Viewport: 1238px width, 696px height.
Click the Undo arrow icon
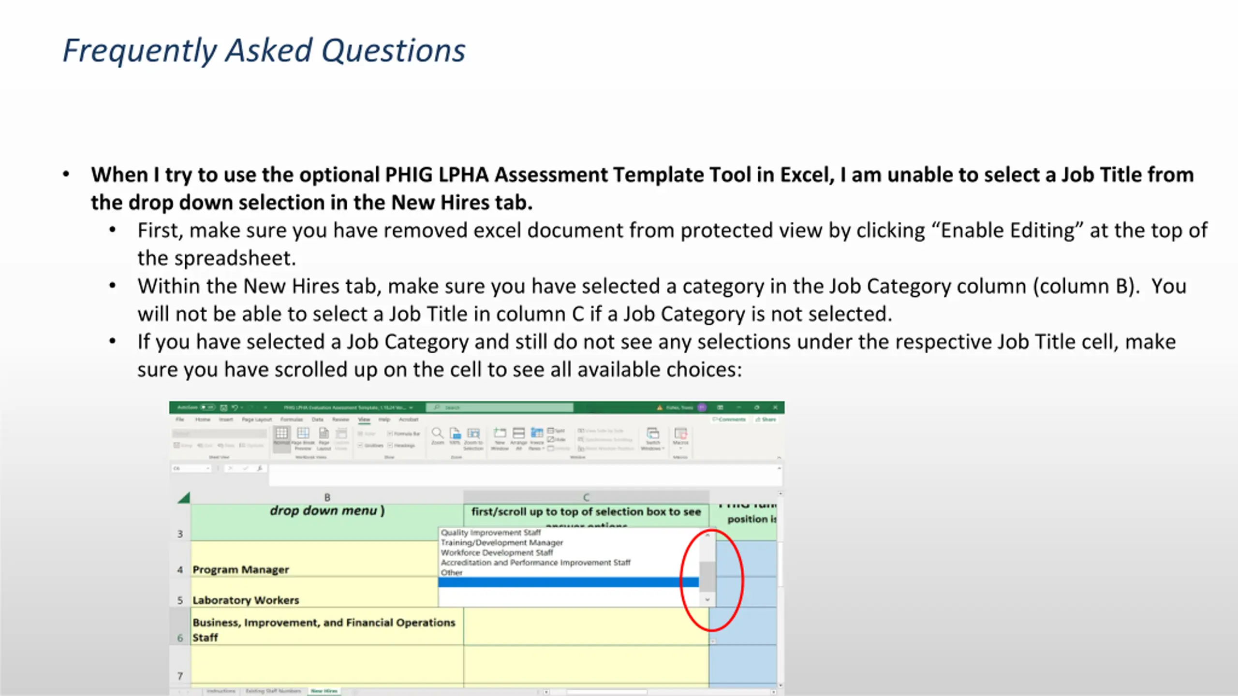235,407
